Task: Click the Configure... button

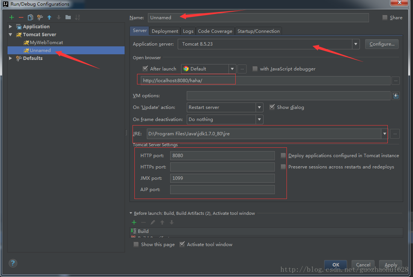Action: pyautogui.click(x=382, y=44)
